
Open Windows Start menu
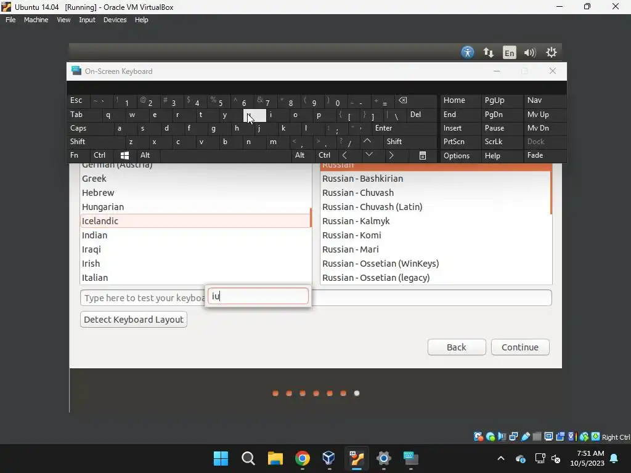coord(221,458)
